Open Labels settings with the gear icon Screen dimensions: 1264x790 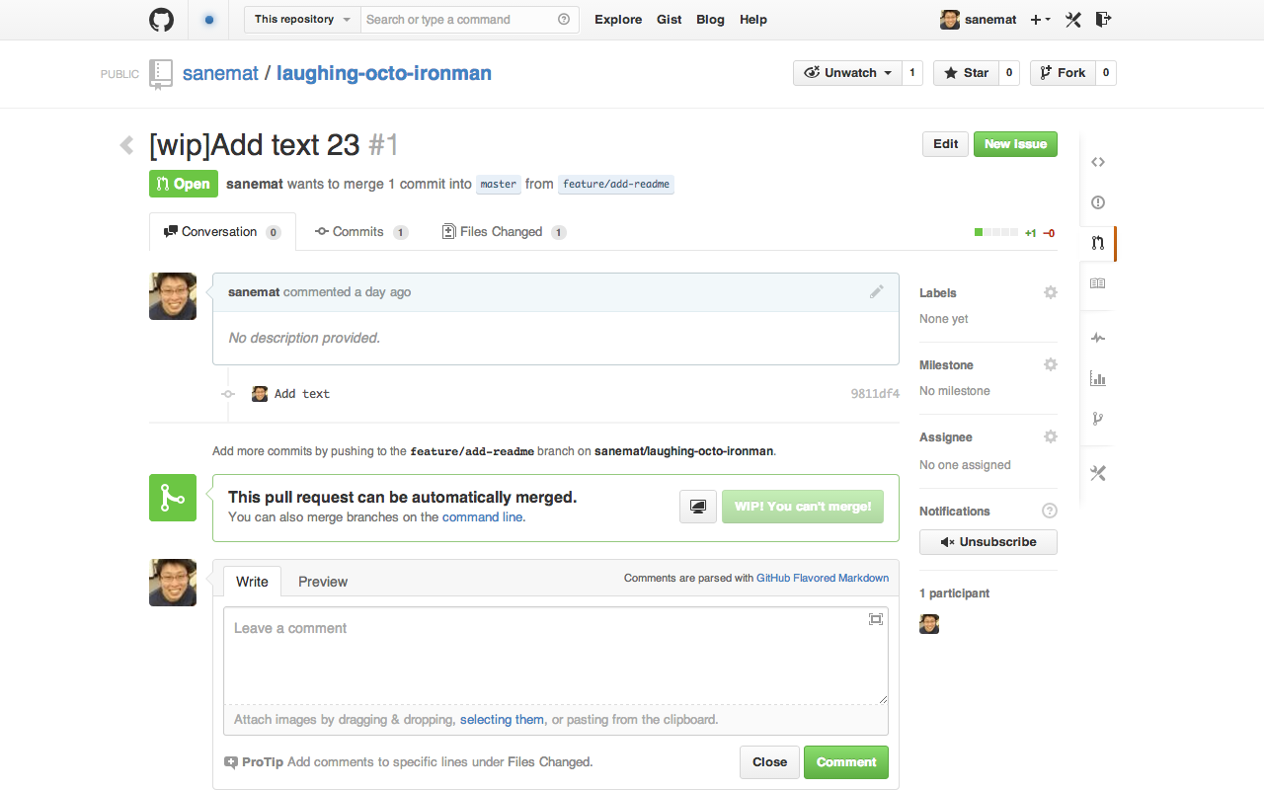(1050, 292)
